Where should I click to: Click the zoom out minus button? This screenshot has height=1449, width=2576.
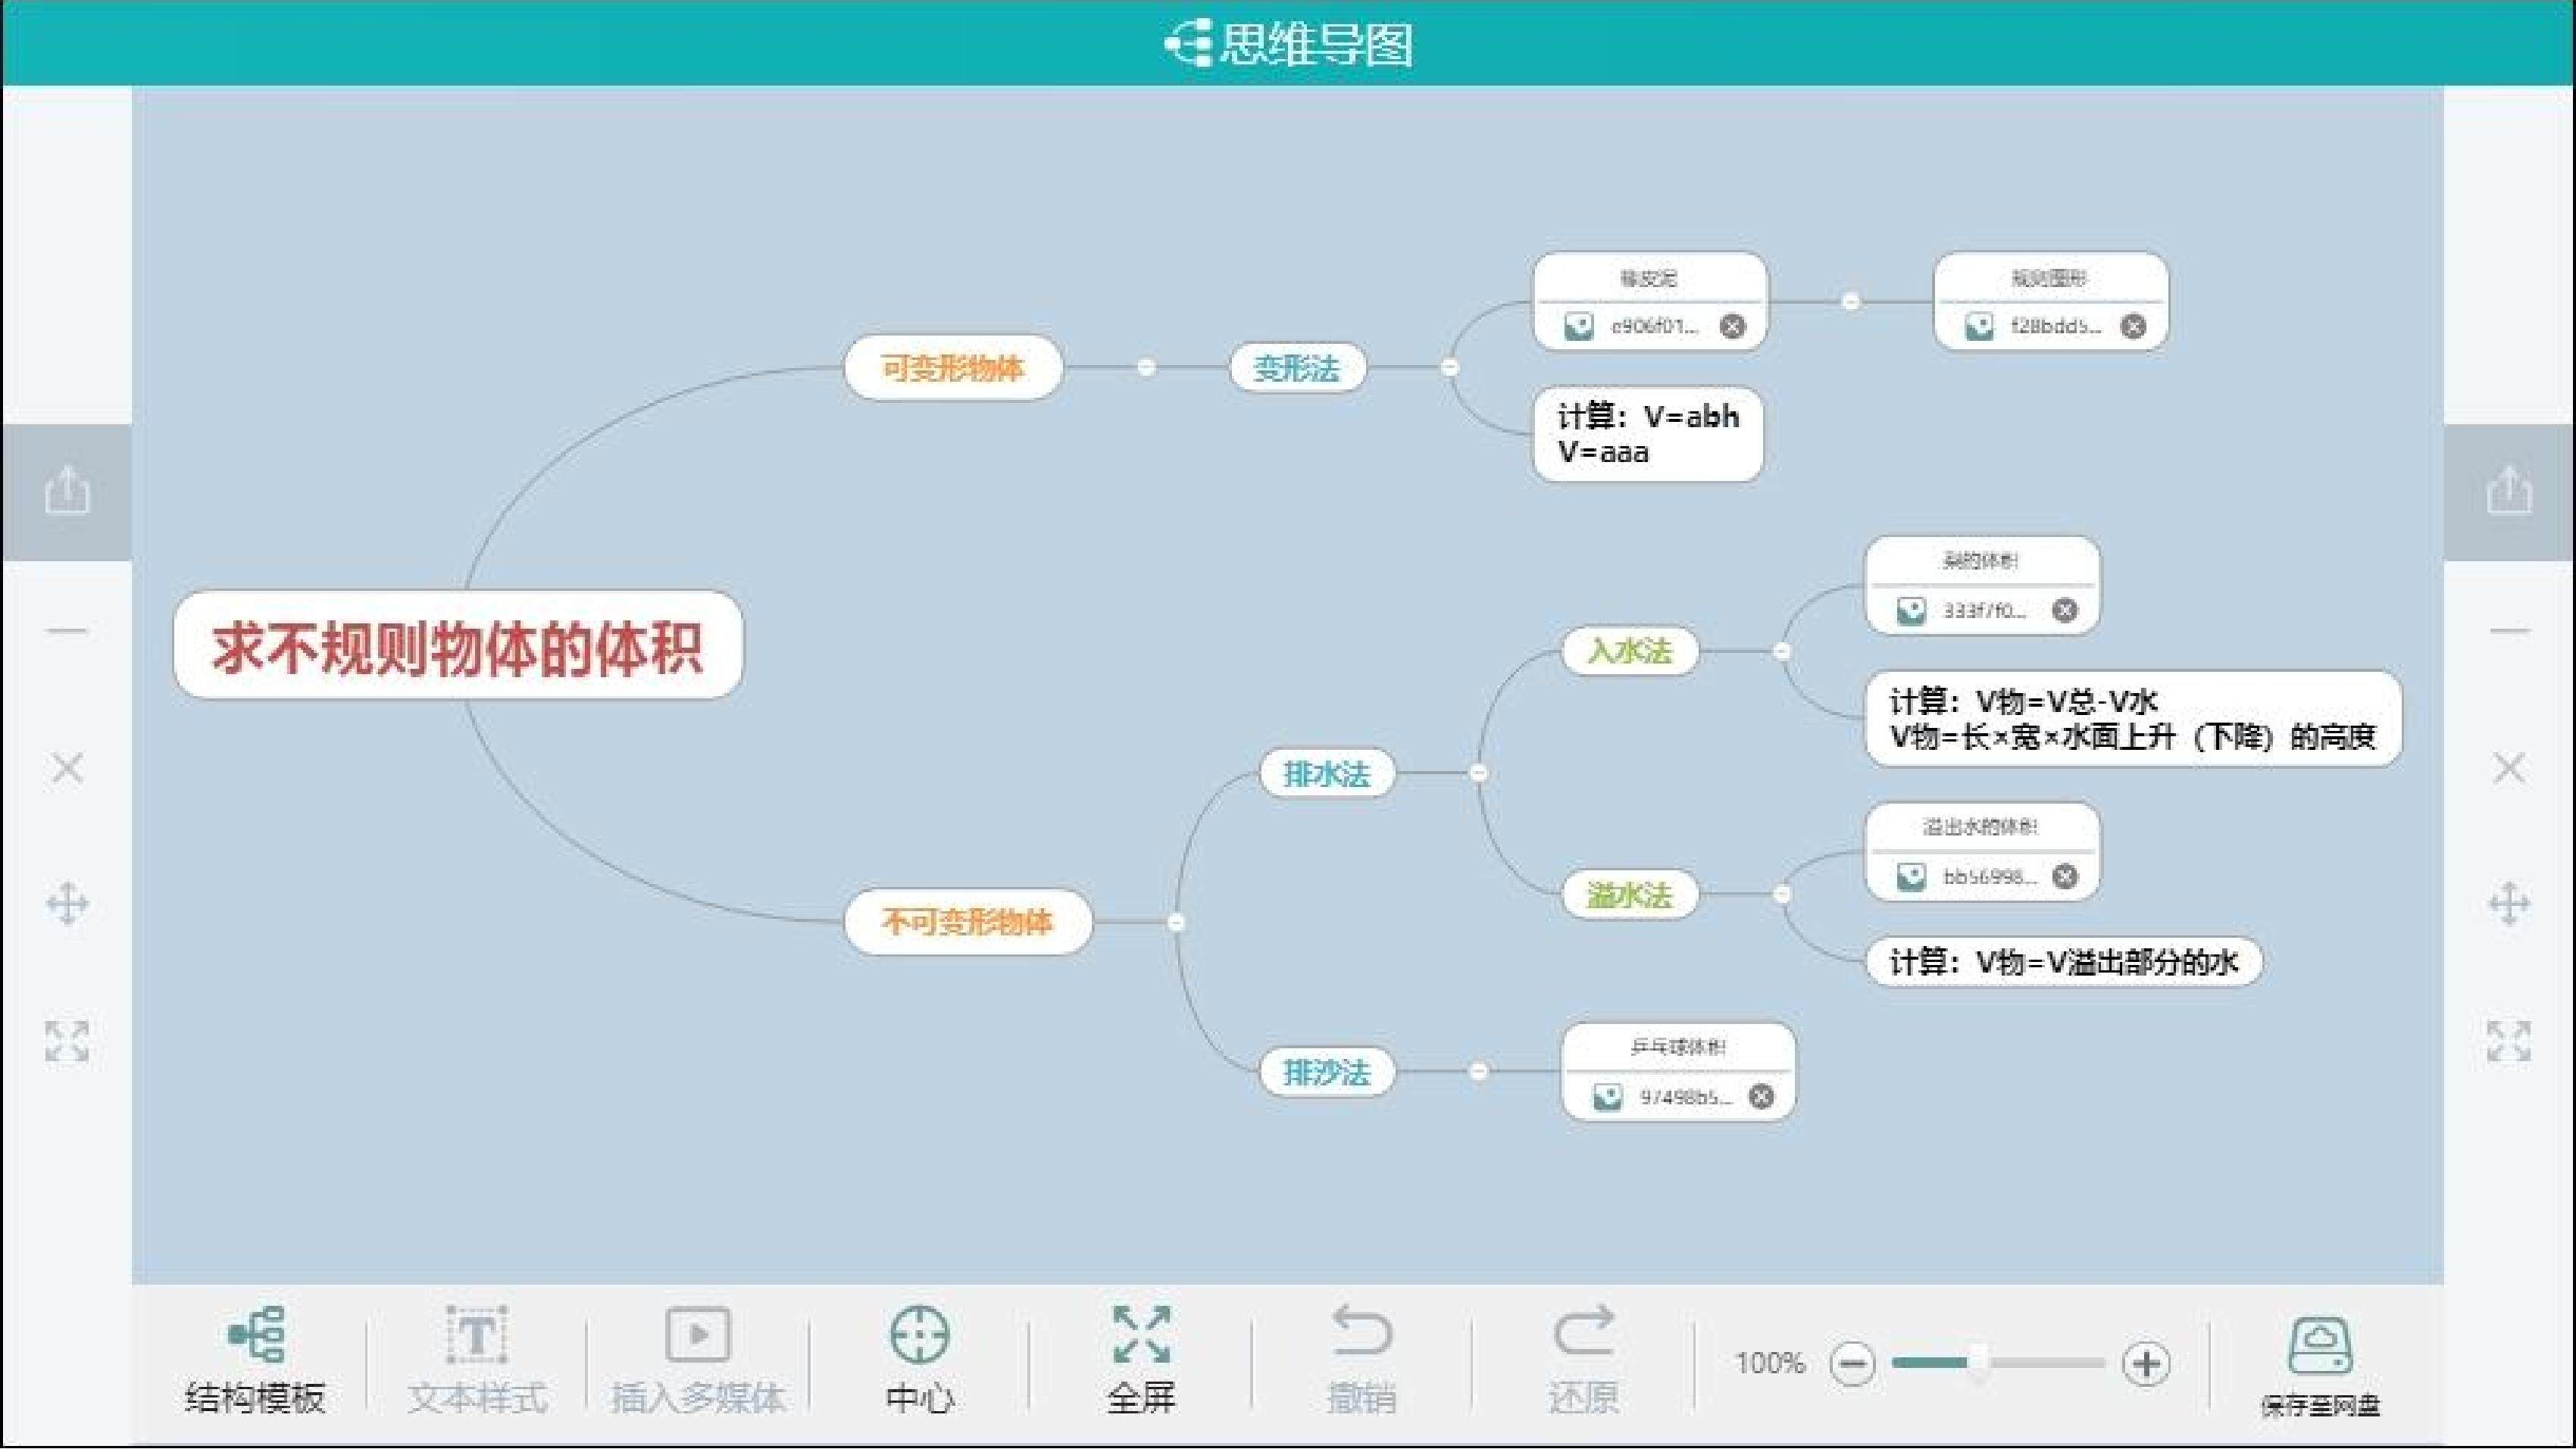[1852, 1364]
